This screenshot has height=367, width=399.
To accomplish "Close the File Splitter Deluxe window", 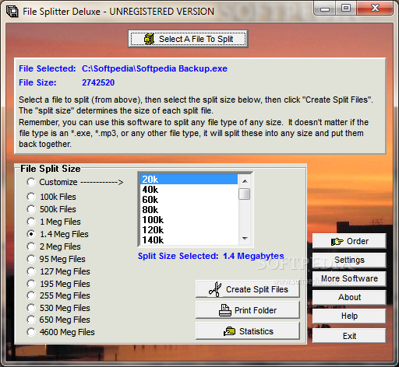I will coord(375,9).
